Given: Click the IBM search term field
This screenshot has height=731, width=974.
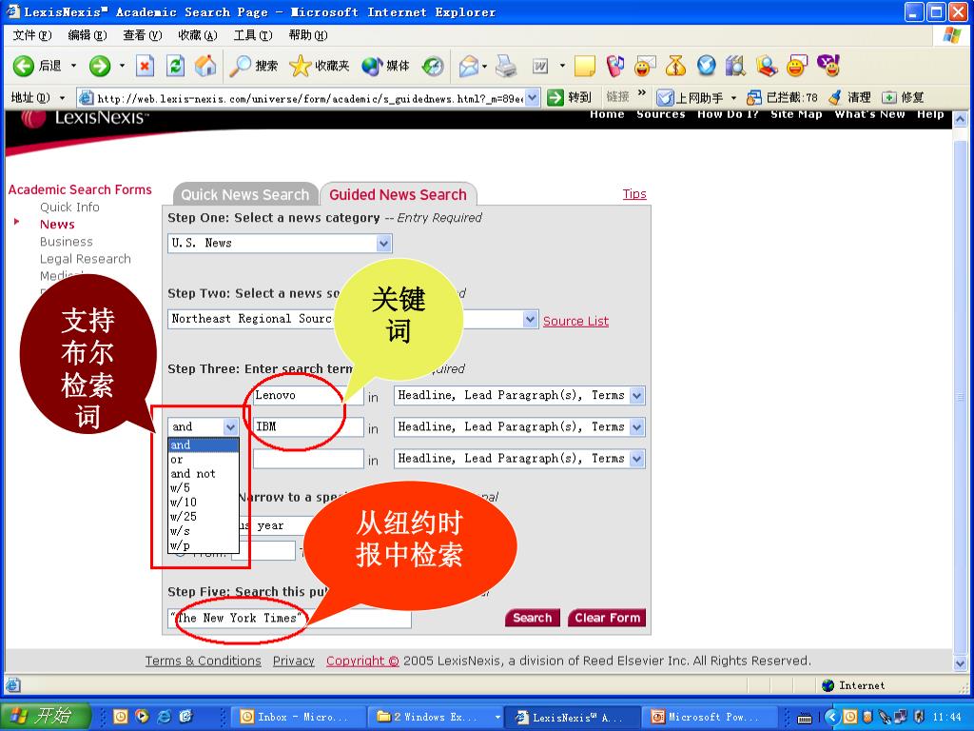Looking at the screenshot, I should 308,427.
